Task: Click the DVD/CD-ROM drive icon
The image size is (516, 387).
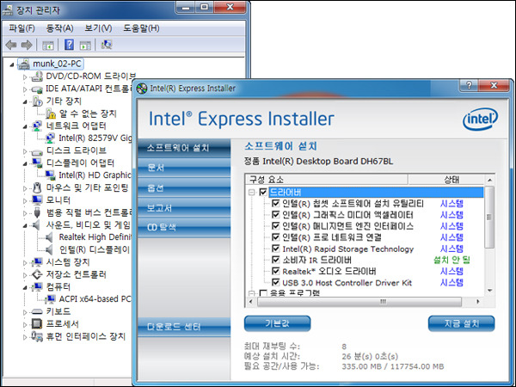Action: point(37,77)
